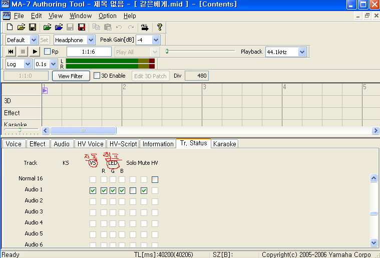The height and width of the screenshot is (258, 380).
Task: Rewind playback to the start
Action: pyautogui.click(x=11, y=52)
